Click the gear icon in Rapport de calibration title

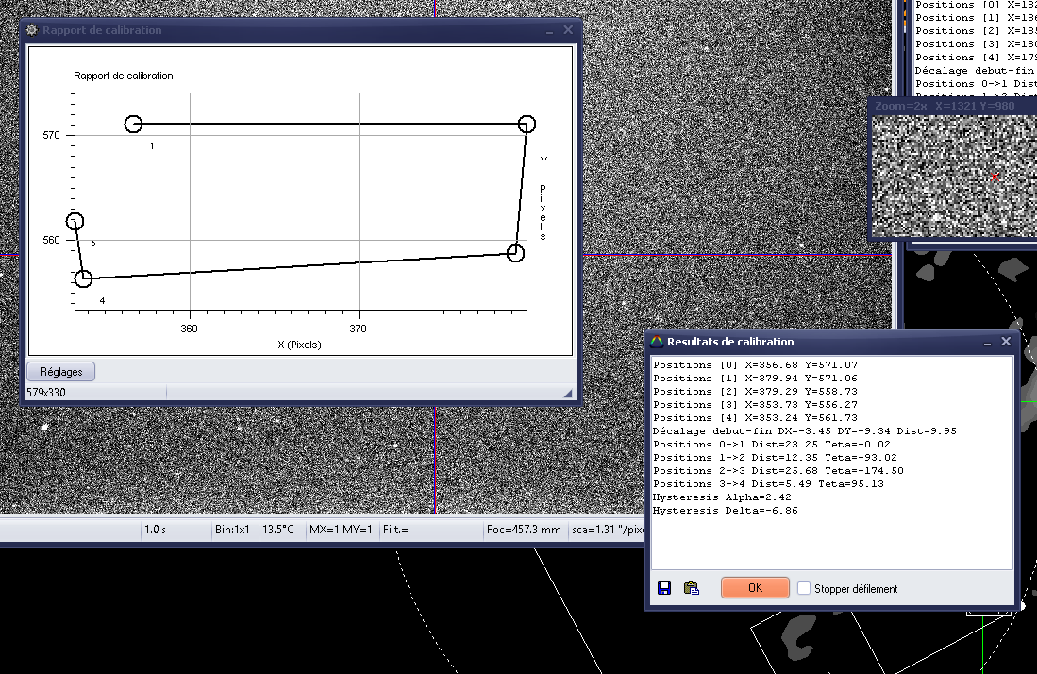31,30
